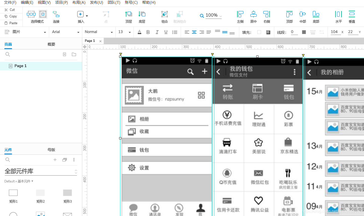Toggle italic formatting
The width and height of the screenshot is (364, 216).
pos(157,32)
